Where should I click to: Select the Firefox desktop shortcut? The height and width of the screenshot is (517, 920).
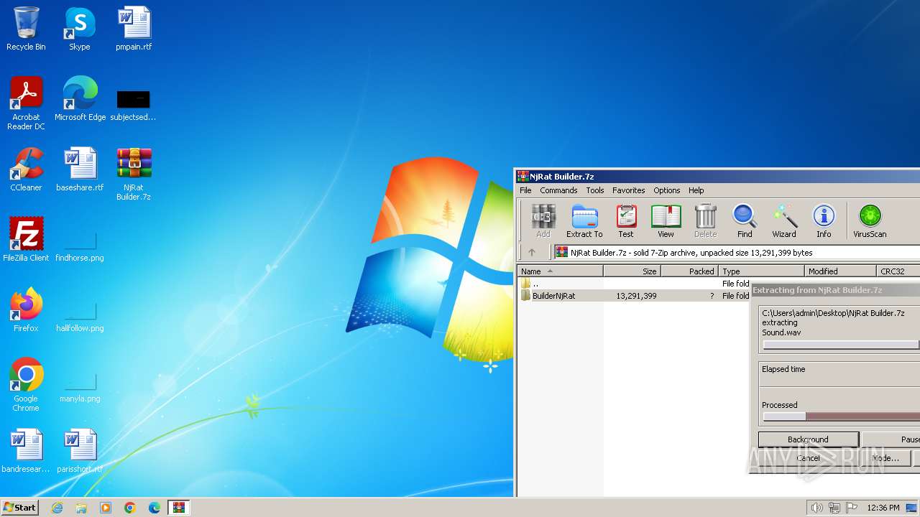click(x=26, y=310)
